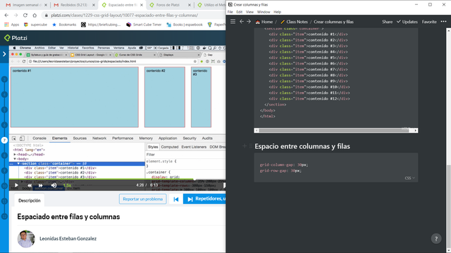The image size is (451, 253).
Task: Expand the head node in DOM tree
Action: (x=15, y=155)
